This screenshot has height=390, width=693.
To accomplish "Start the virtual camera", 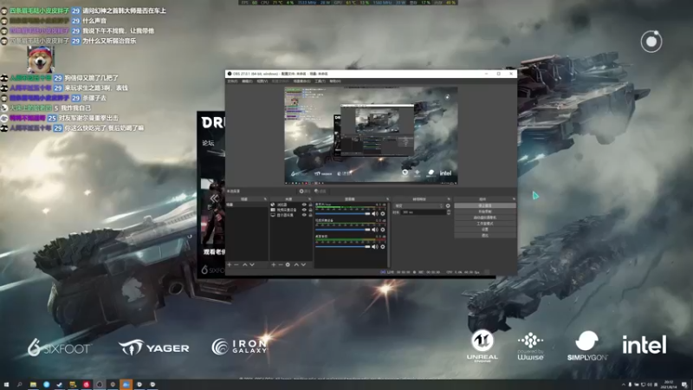I will 485,218.
